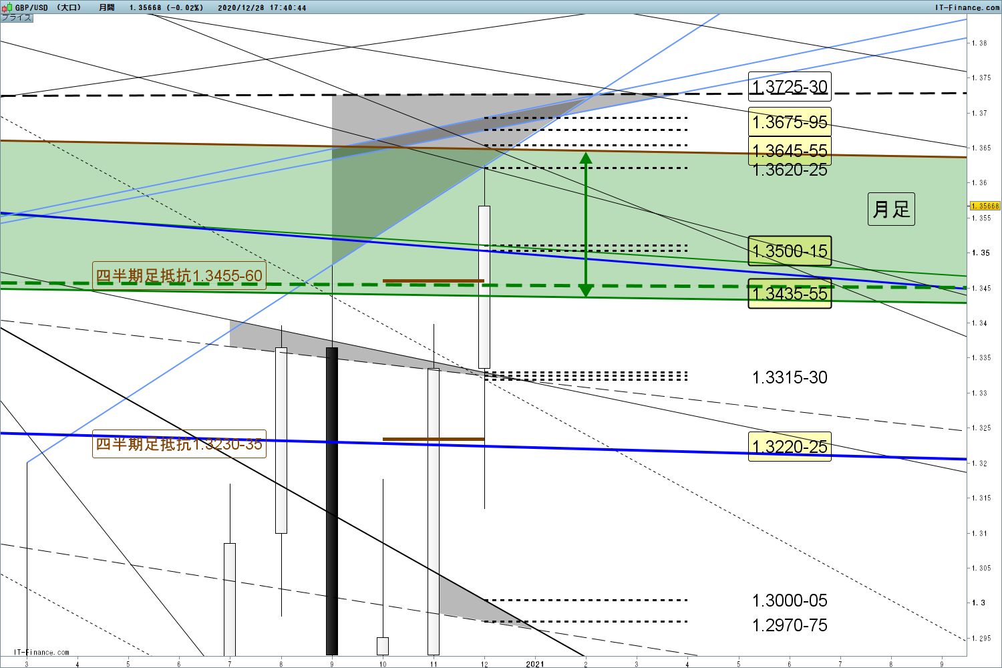Click the 1.3725-30 level label

[790, 87]
